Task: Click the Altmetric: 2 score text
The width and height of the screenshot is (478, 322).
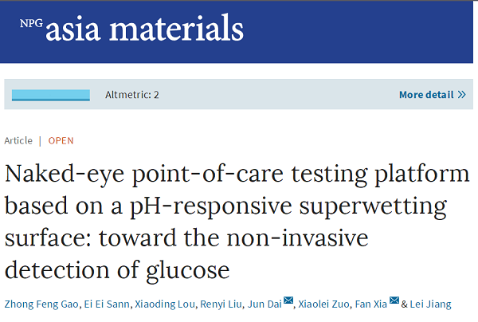Action: tap(132, 95)
